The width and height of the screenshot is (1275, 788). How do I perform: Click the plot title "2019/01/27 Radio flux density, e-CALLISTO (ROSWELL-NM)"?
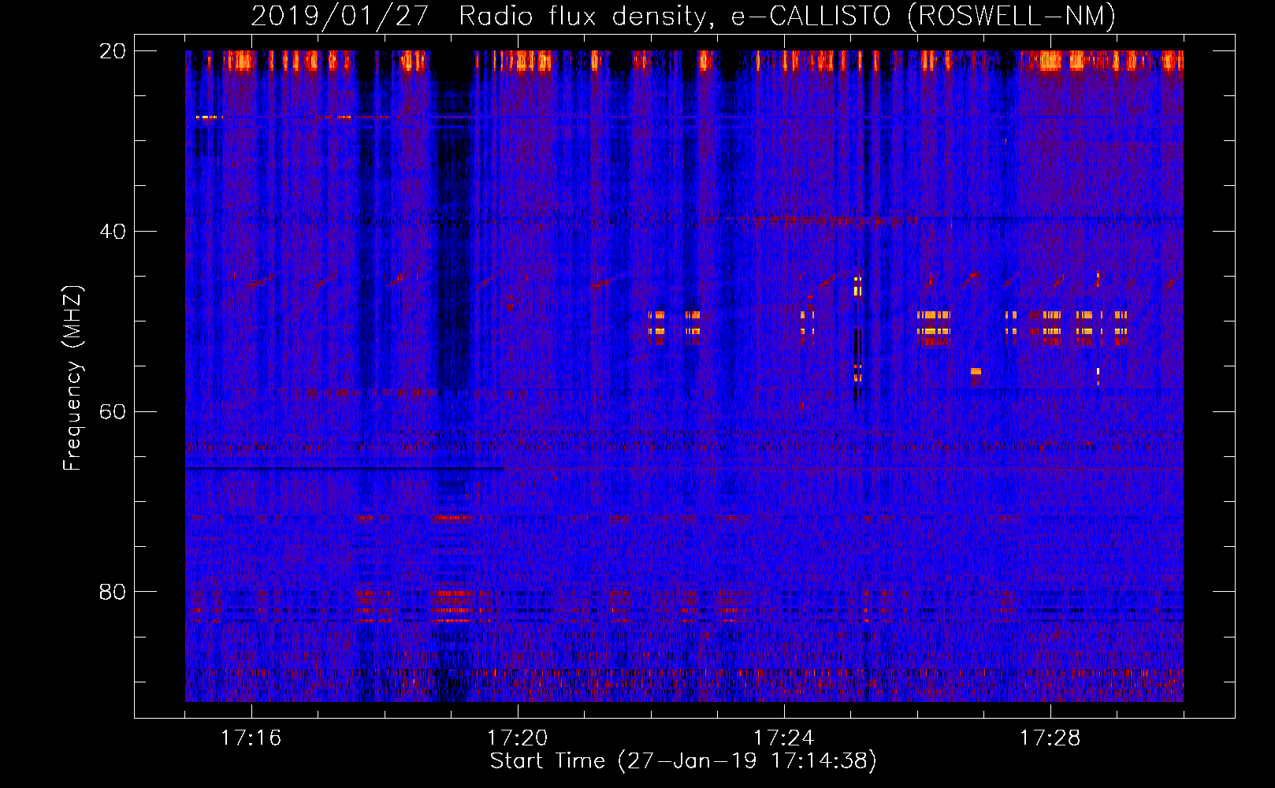683,17
